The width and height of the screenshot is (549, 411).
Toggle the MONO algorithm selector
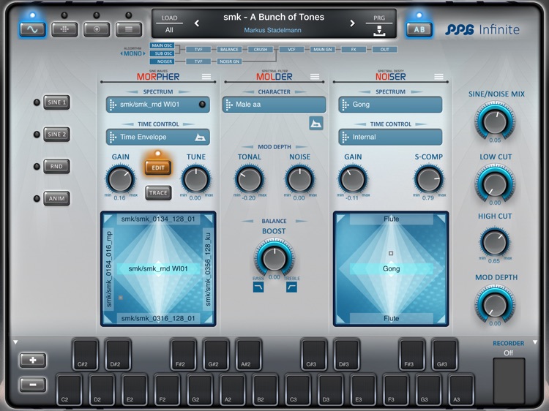[132, 53]
